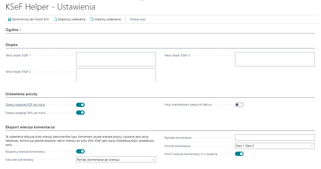Screen dimensions: 321x169
Task: Turn off Pomiń wiersze komentarzy z nr wydania
Action: [x=239, y=154]
